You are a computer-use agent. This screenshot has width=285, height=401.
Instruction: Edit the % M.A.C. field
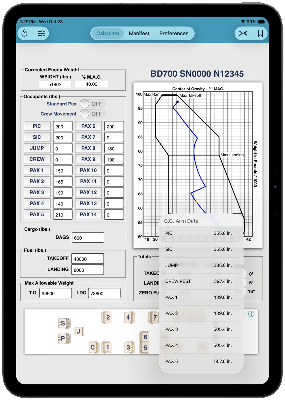coord(91,84)
